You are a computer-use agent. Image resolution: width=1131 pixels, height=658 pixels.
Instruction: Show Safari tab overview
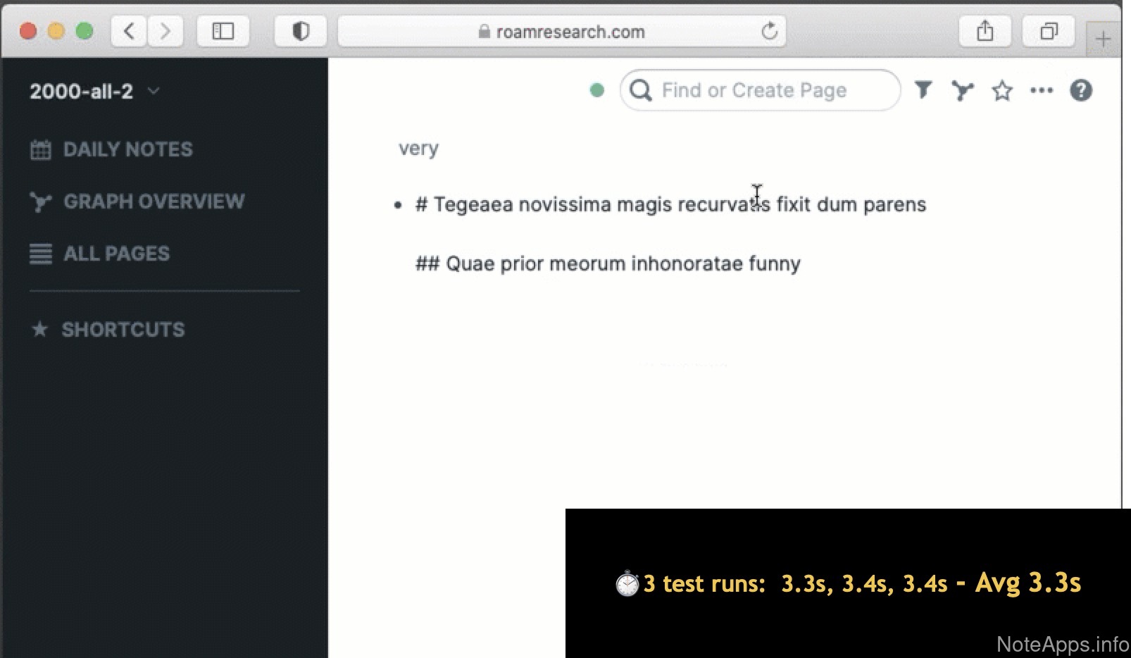click(1048, 32)
